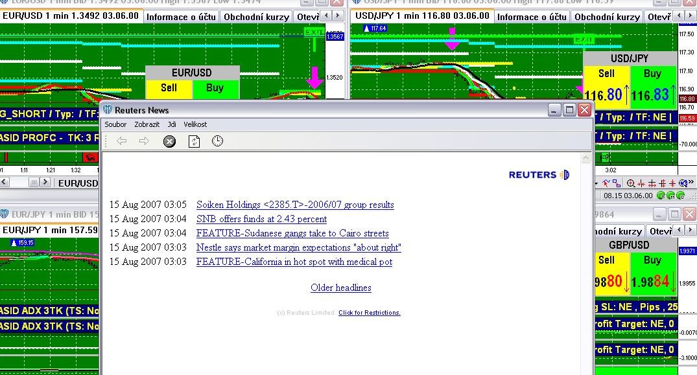
Task: Open the Soiken Holdings group results headline
Action: [295, 205]
